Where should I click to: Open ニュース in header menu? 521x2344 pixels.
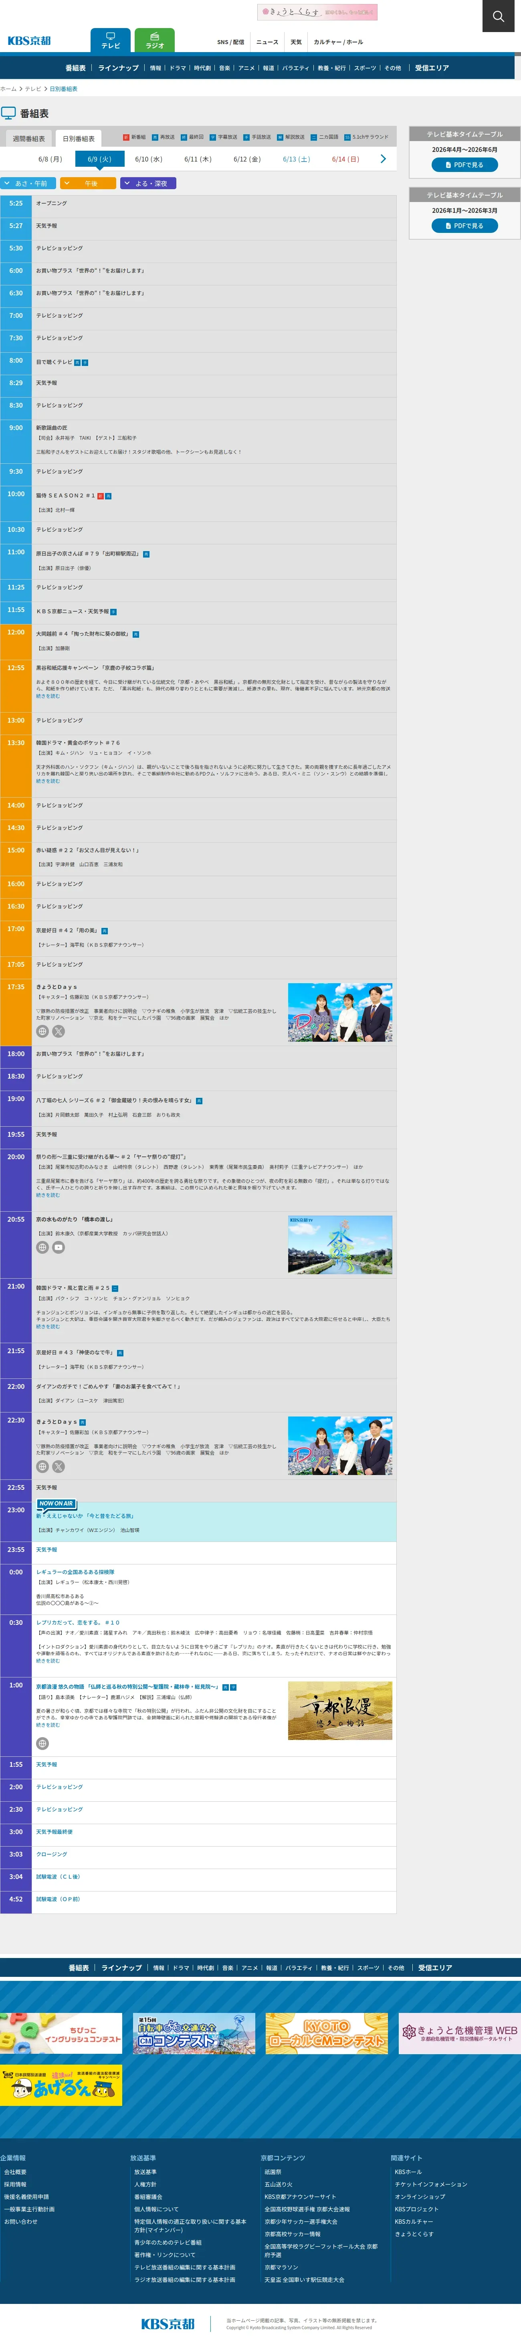[x=267, y=42]
